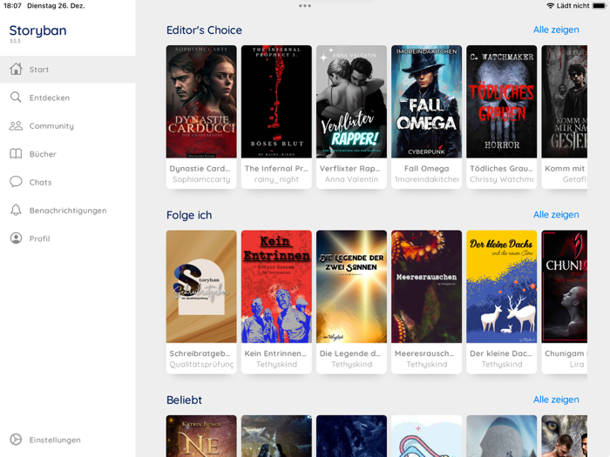The height and width of the screenshot is (457, 610).
Task: Open the Komm mit mir nach Gestern cover
Action: [x=565, y=102]
